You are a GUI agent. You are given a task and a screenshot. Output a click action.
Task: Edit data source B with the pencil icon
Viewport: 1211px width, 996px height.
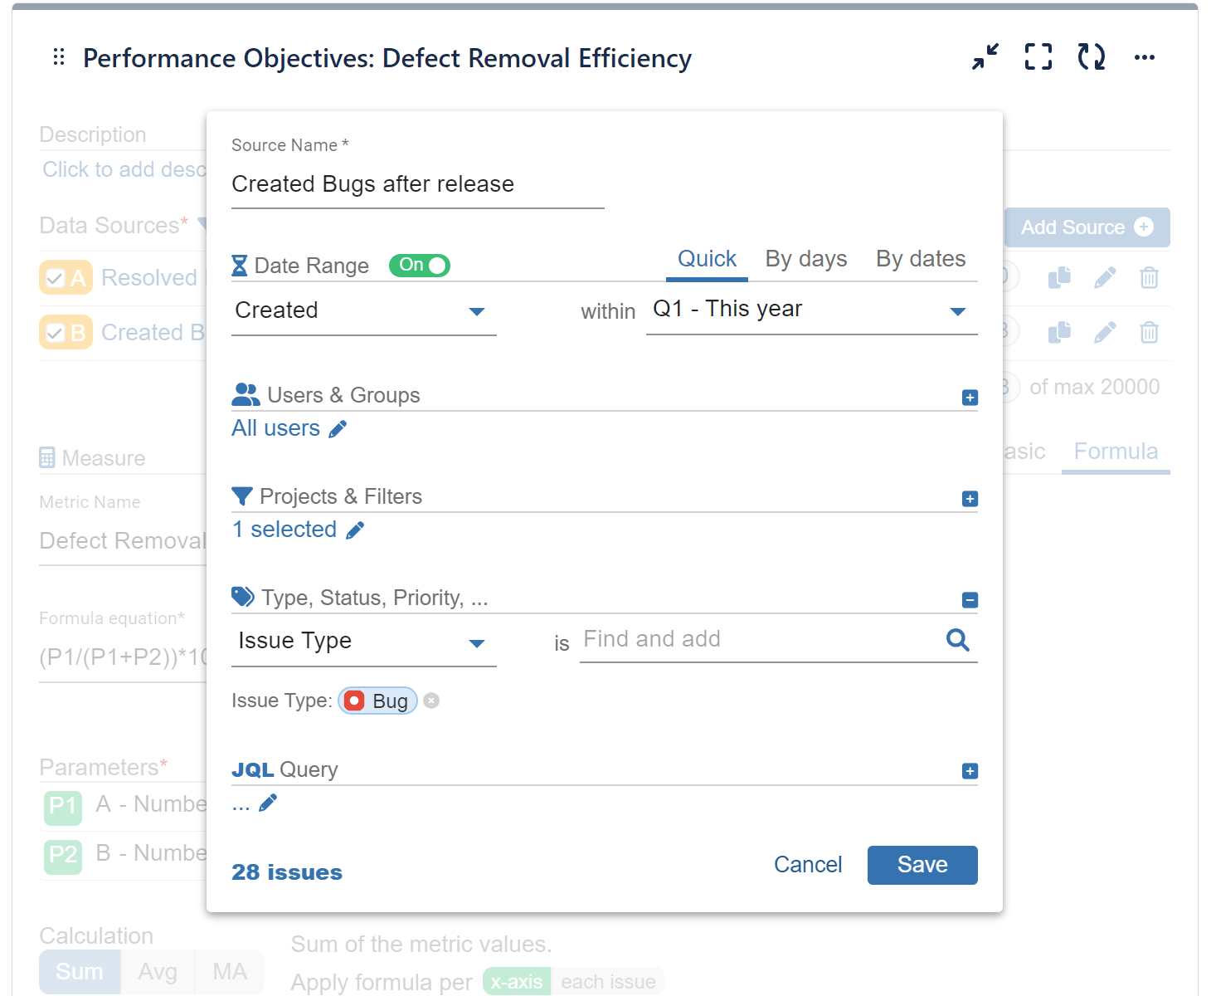pos(1105,332)
